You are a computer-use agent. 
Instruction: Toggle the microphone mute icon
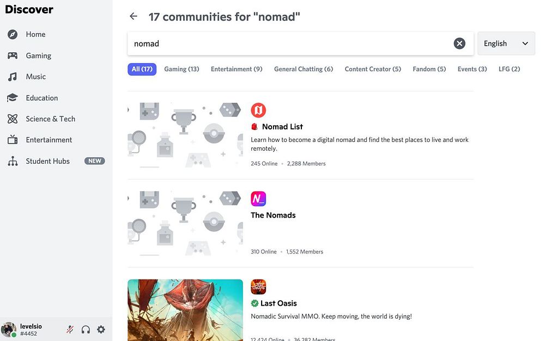[x=70, y=329]
